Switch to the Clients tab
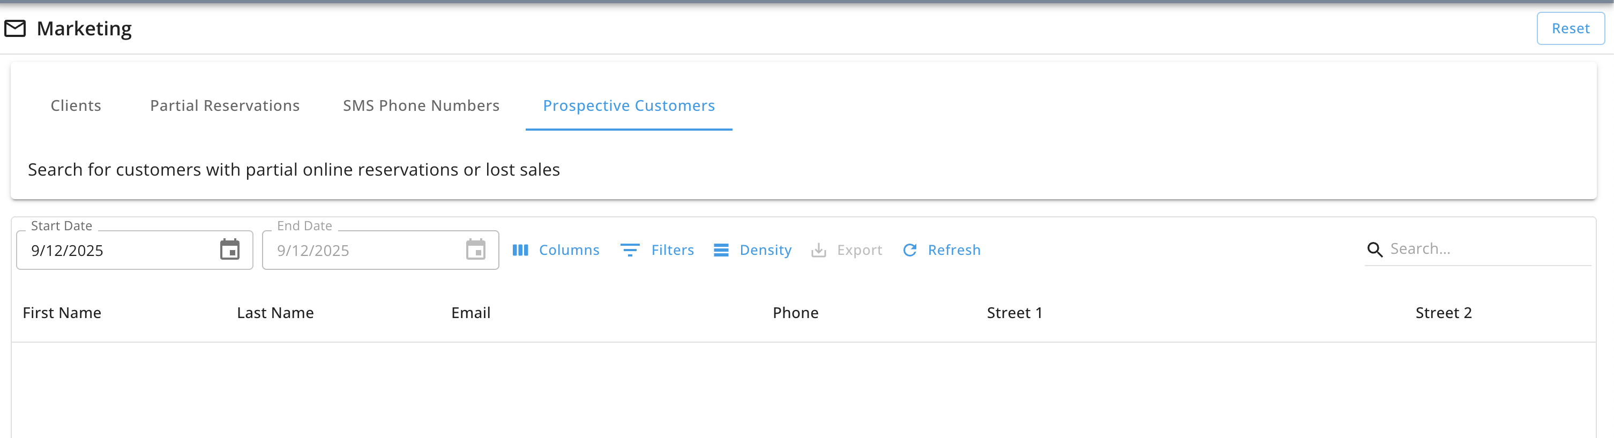 (76, 105)
